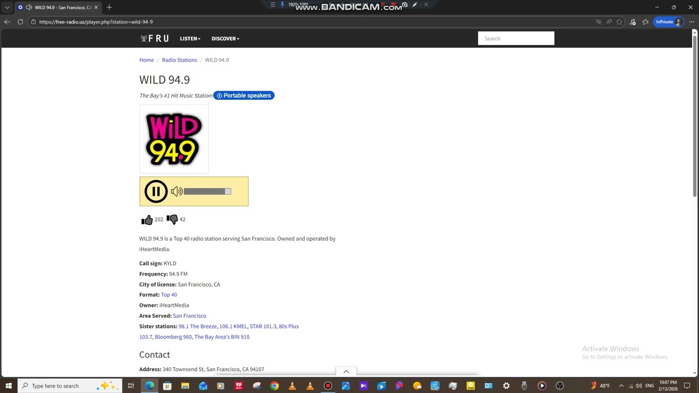This screenshot has height=393, width=699.
Task: Open Task View on taskbar
Action: pos(131,386)
